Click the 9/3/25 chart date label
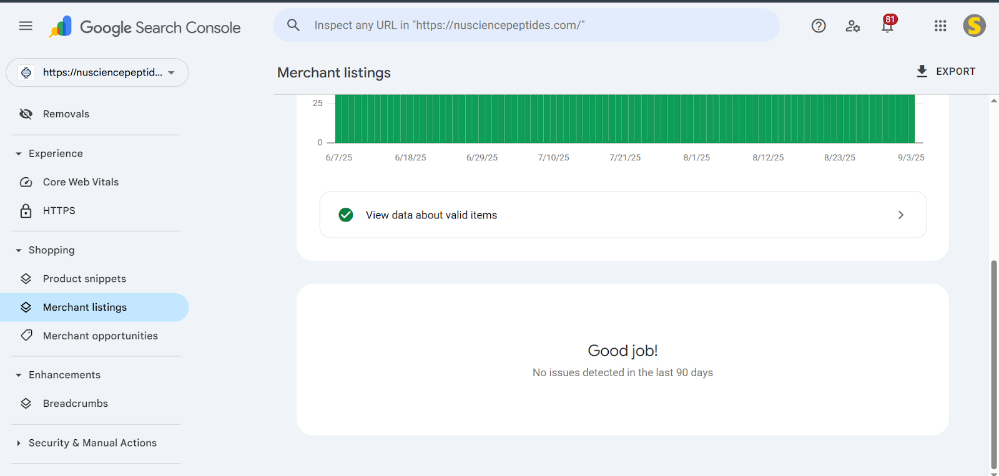Viewport: 999px width, 476px height. (911, 158)
